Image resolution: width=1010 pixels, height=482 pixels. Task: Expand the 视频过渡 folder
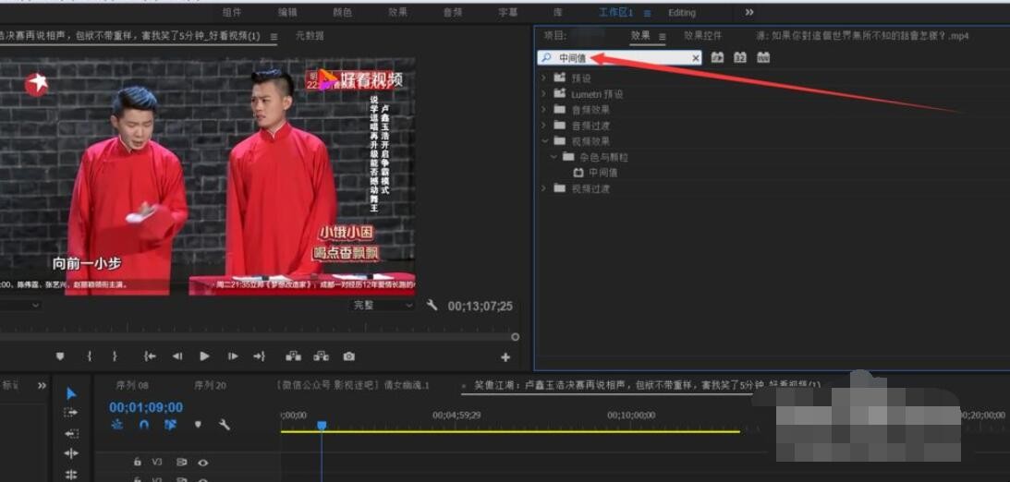[x=543, y=188]
